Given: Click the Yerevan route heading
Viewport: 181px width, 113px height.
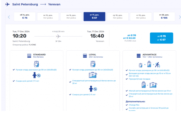Looking at the screenshot, I should [54, 4].
